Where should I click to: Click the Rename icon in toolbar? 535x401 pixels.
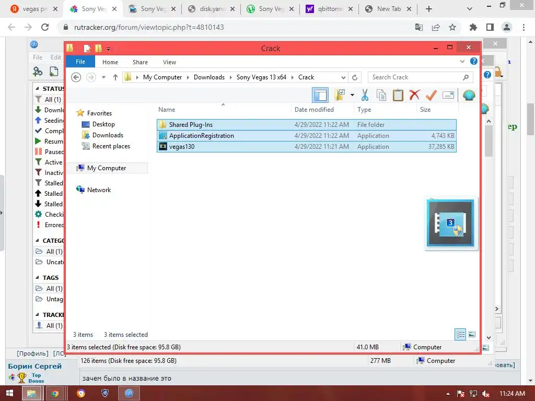coord(448,95)
